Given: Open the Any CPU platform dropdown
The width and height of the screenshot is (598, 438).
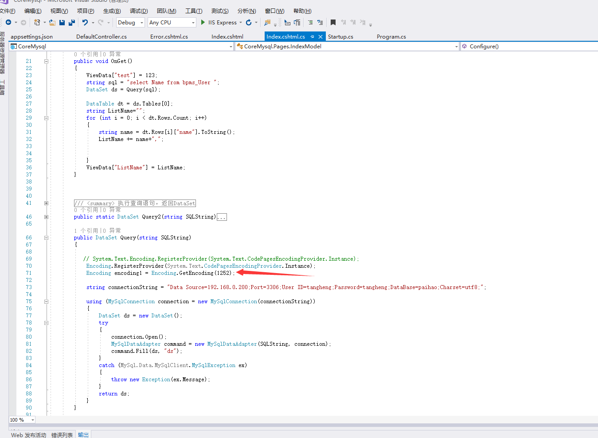Looking at the screenshot, I should click(x=193, y=23).
